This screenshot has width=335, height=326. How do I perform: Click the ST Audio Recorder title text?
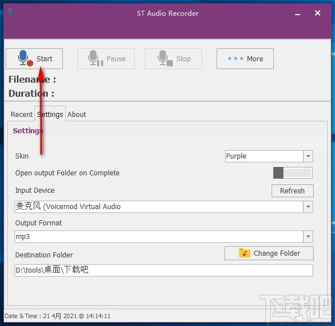(x=168, y=13)
